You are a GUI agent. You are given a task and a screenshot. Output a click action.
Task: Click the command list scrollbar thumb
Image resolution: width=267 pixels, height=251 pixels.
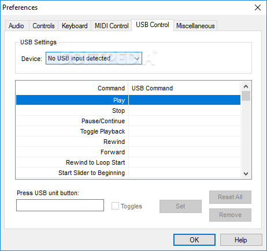[246, 96]
